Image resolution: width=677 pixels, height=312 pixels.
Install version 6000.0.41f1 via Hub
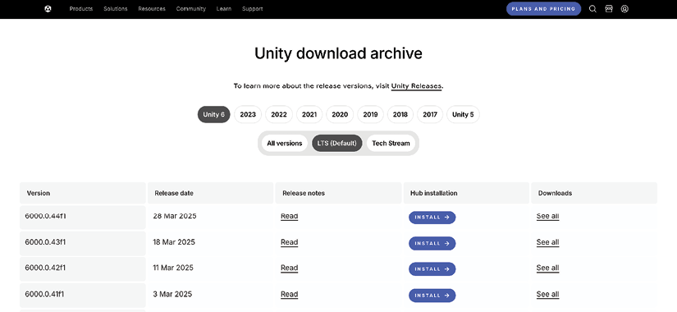[x=432, y=295]
